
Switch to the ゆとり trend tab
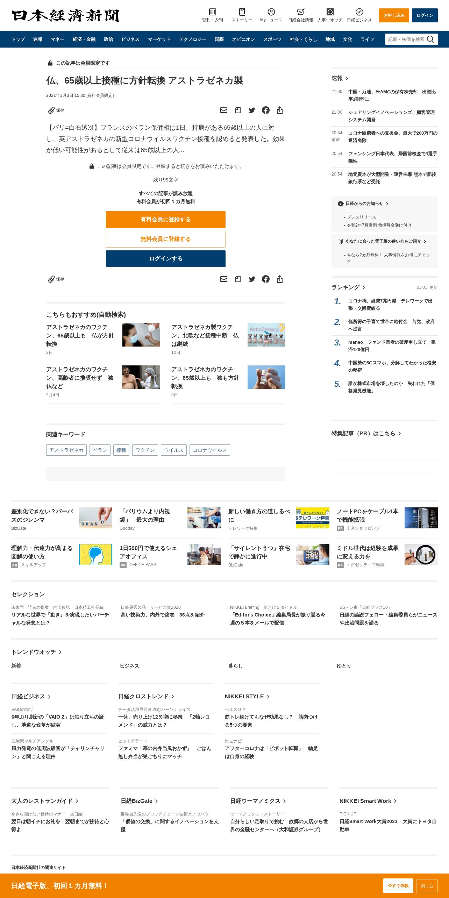coord(344,666)
